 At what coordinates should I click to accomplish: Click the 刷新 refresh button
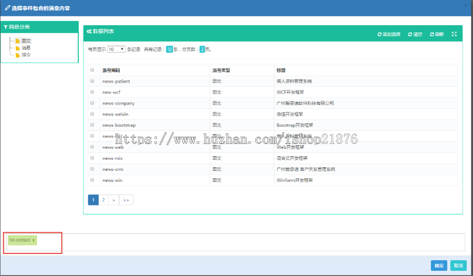[437, 34]
